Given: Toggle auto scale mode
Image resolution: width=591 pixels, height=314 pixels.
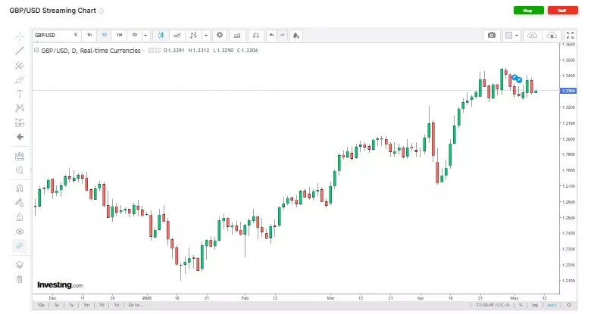Looking at the screenshot, I should click(552, 305).
